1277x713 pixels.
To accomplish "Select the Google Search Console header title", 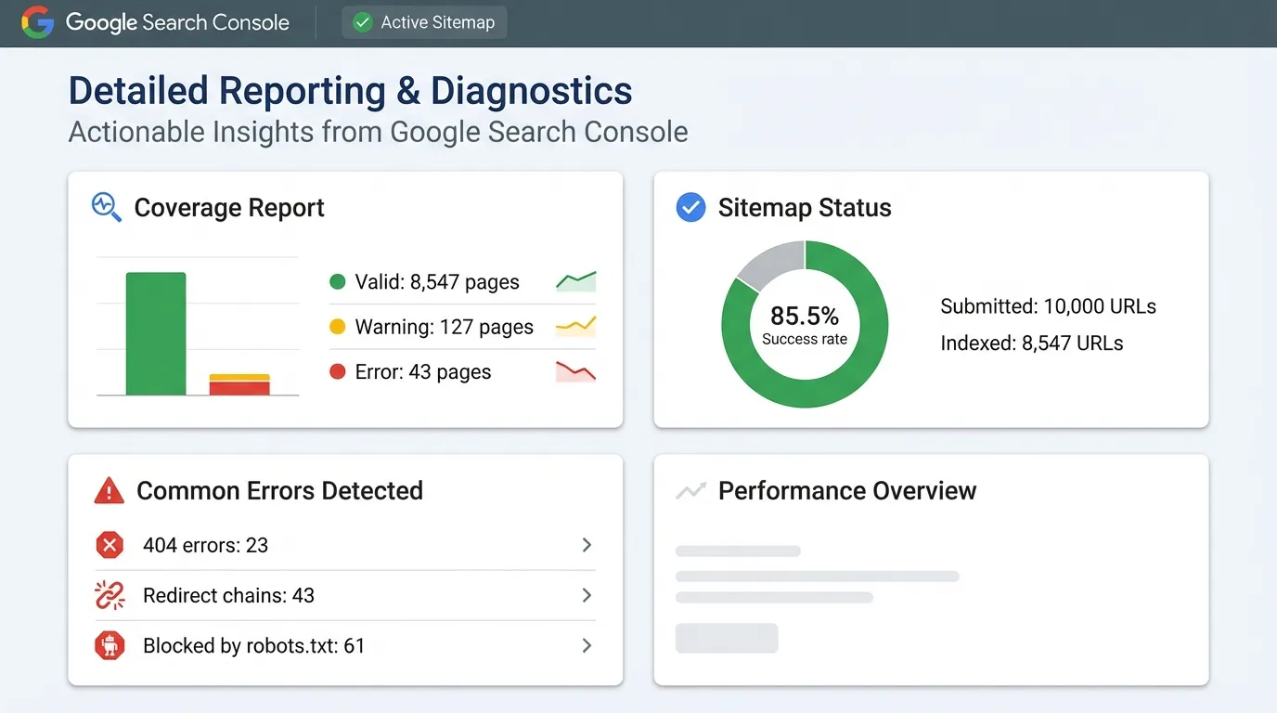I will pyautogui.click(x=176, y=22).
